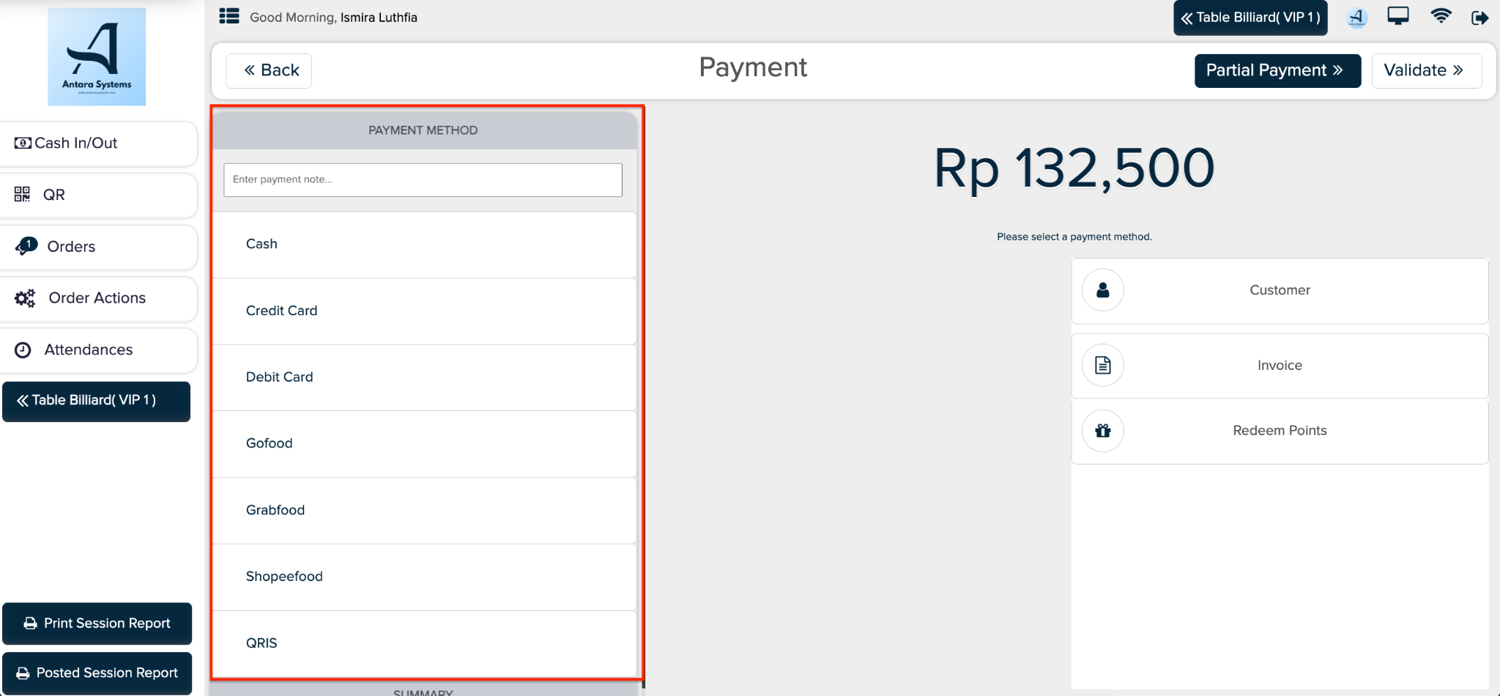Click the printer icon on Print Session Report
Screen dimensions: 1500x696
[30, 623]
